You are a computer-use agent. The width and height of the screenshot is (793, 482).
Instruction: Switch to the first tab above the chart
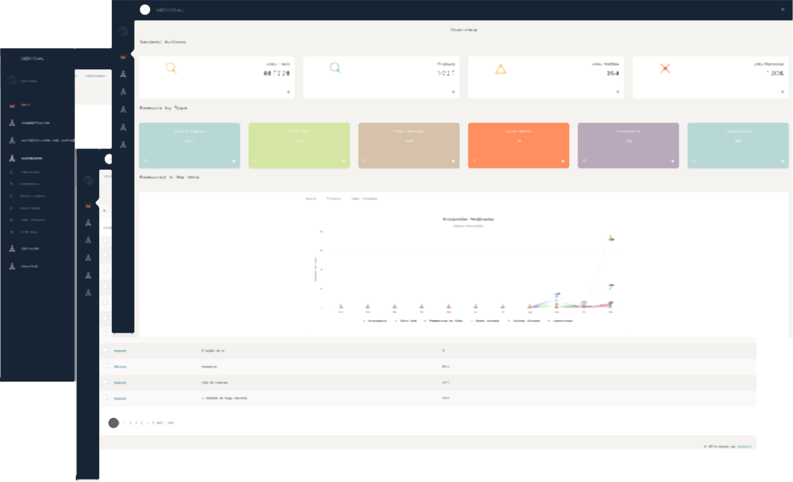[311, 199]
